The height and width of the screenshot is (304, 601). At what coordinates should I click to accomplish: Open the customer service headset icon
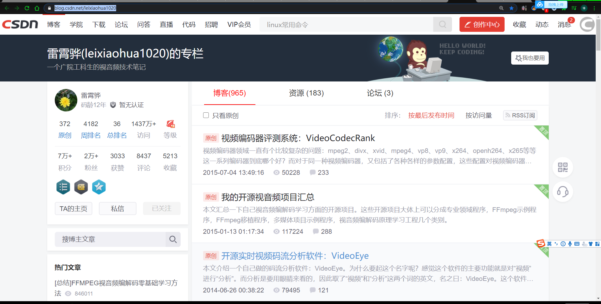562,192
